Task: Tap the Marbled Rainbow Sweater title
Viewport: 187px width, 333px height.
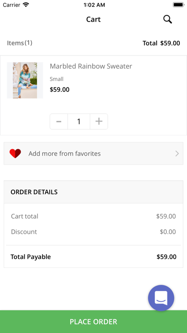Action: tap(91, 66)
